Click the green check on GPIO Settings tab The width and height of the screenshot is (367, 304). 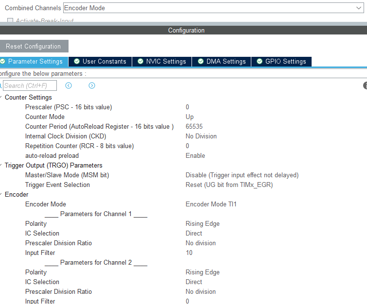click(260, 61)
